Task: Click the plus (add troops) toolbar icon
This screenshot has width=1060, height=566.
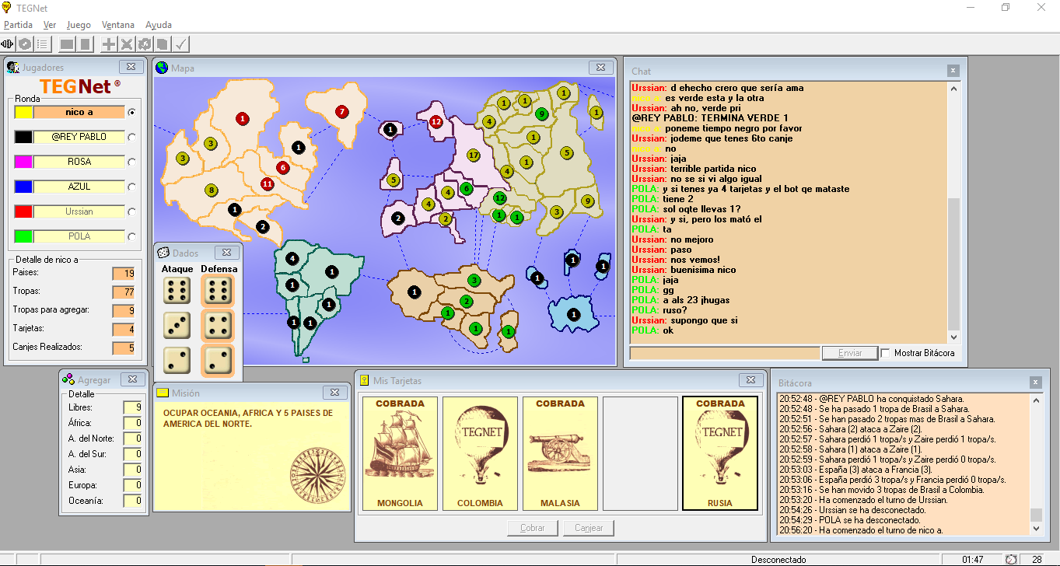Action: tap(109, 44)
